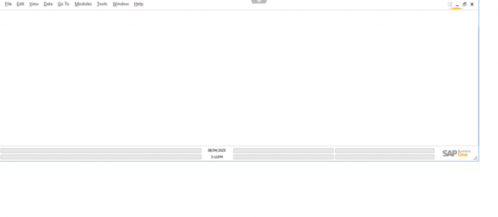Minimize the SAP Business One window

[457, 4]
